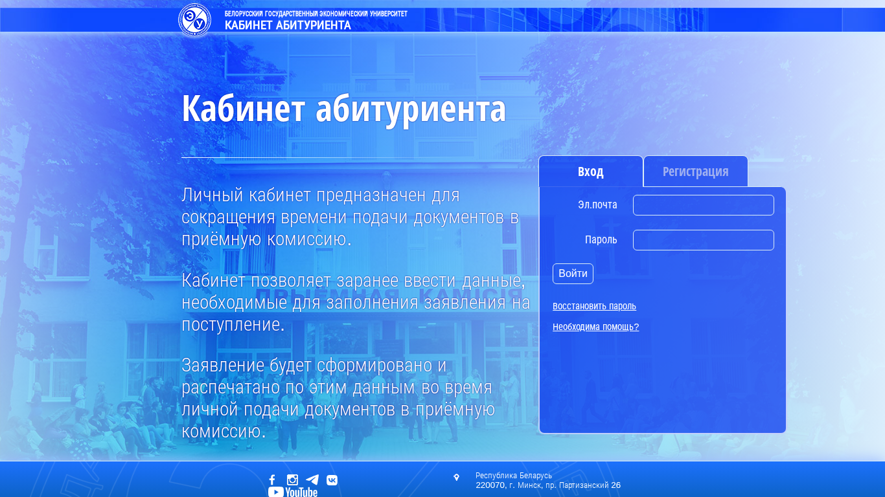Click the paragraph starting with Заявление будет сформировано
Screen dimensions: 885x497
(x=338, y=398)
